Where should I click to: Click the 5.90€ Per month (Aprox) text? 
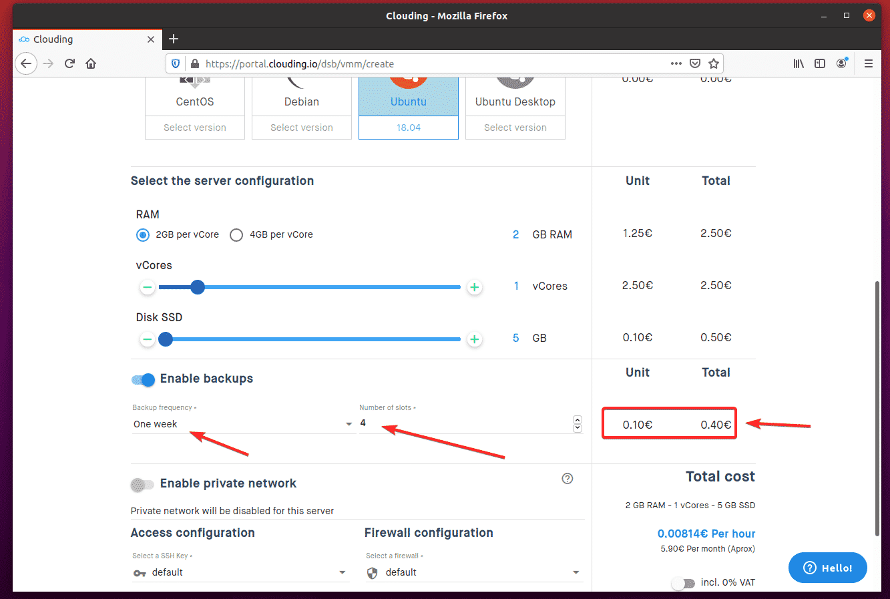(708, 549)
